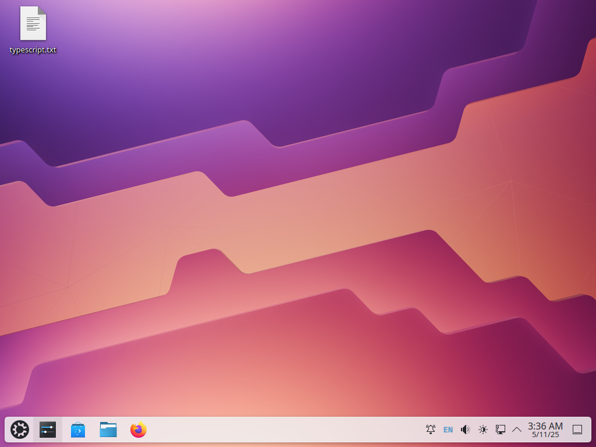Viewport: 596px width, 447px height.
Task: Expand hidden system tray icons arrow
Action: click(517, 430)
